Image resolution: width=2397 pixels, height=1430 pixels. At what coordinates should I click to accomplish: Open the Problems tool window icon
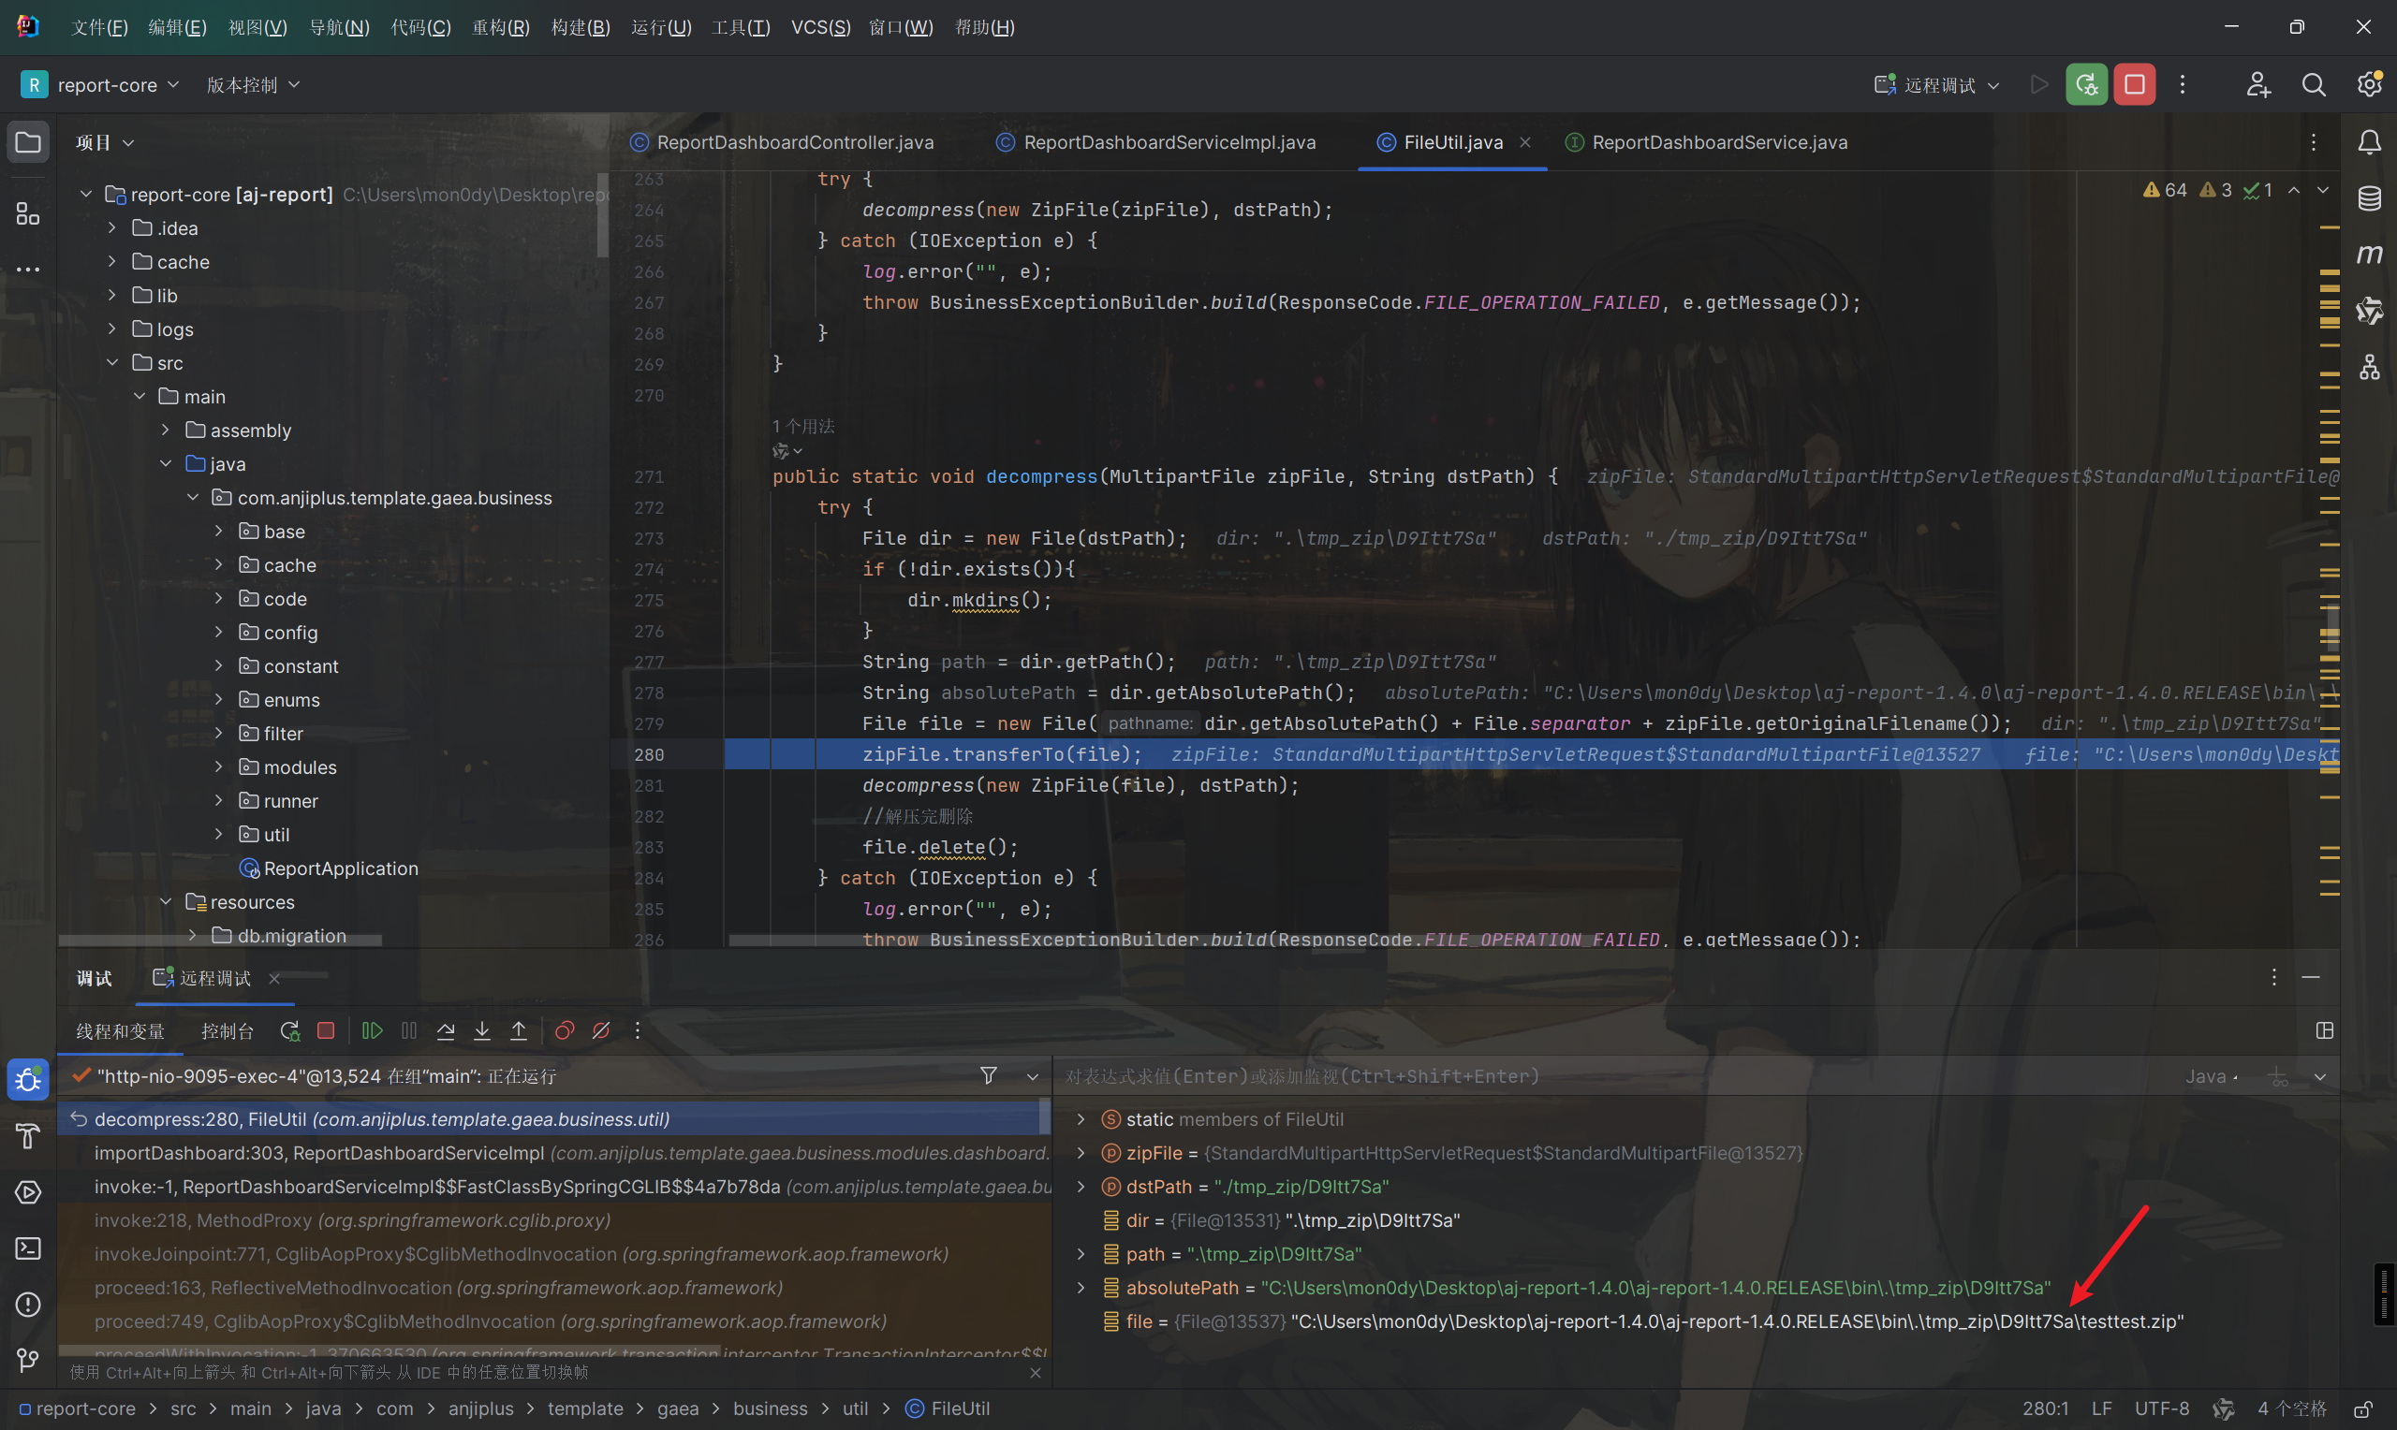28,1305
